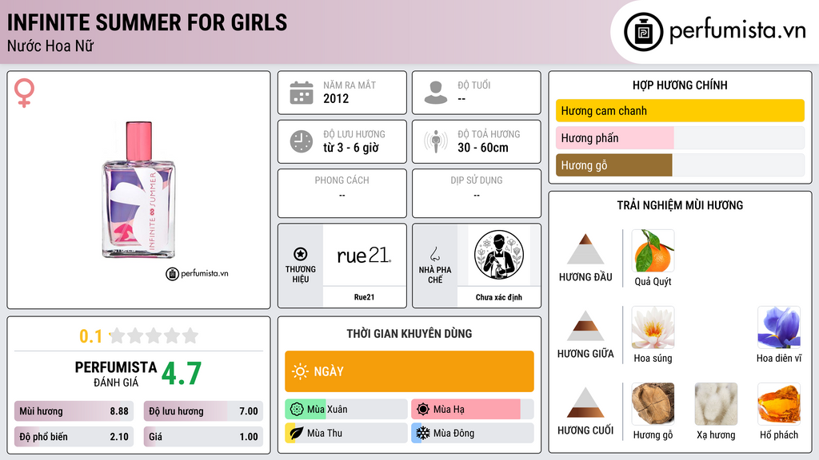Click the clock icon for Độ lưu hương
The image size is (819, 460).
[302, 141]
